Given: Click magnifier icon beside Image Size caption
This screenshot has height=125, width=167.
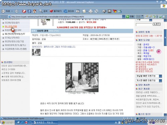Looking at the screenshot, I should point(94,93).
